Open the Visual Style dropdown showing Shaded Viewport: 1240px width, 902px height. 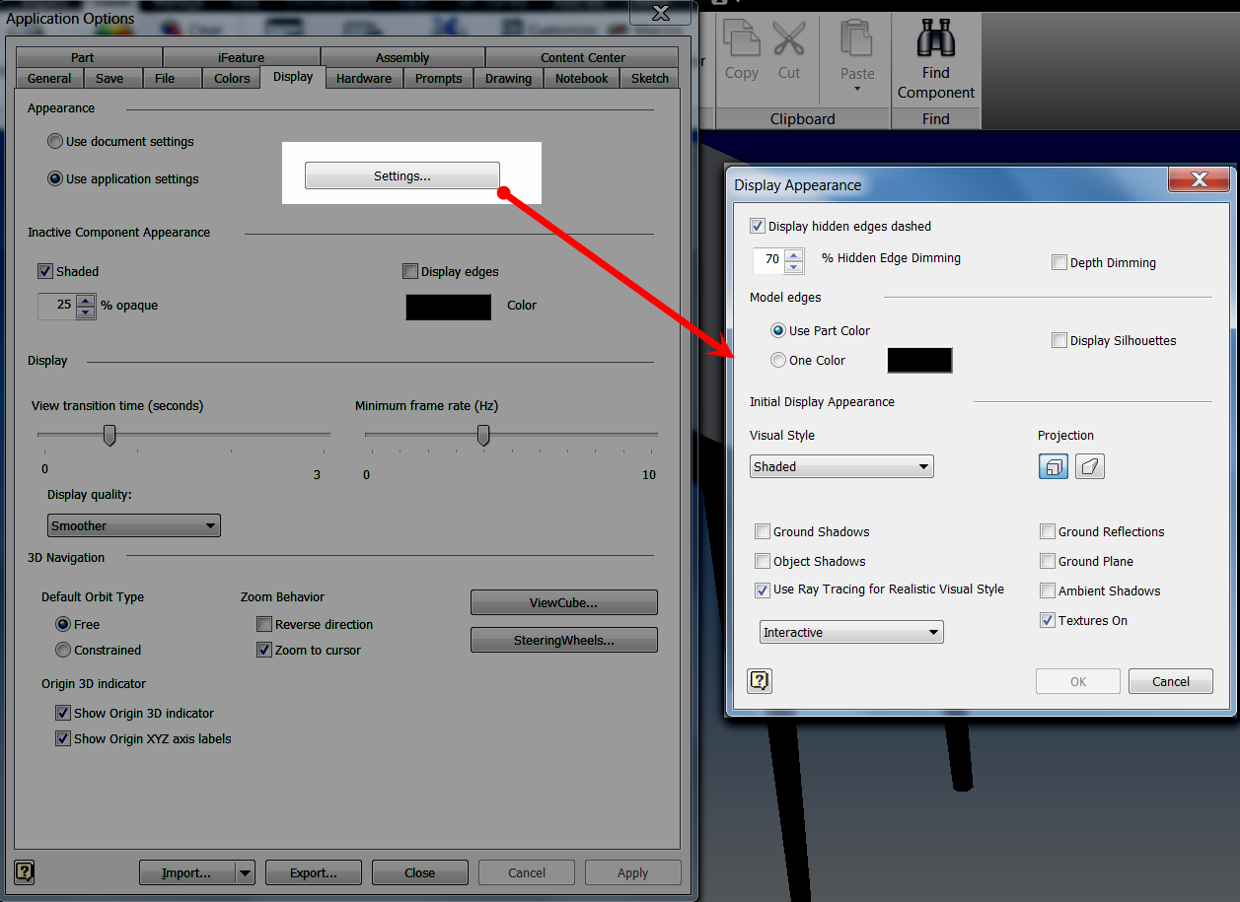[840, 465]
